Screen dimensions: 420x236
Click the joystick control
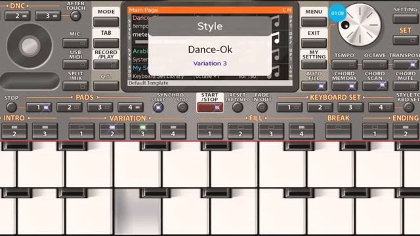coord(30,46)
